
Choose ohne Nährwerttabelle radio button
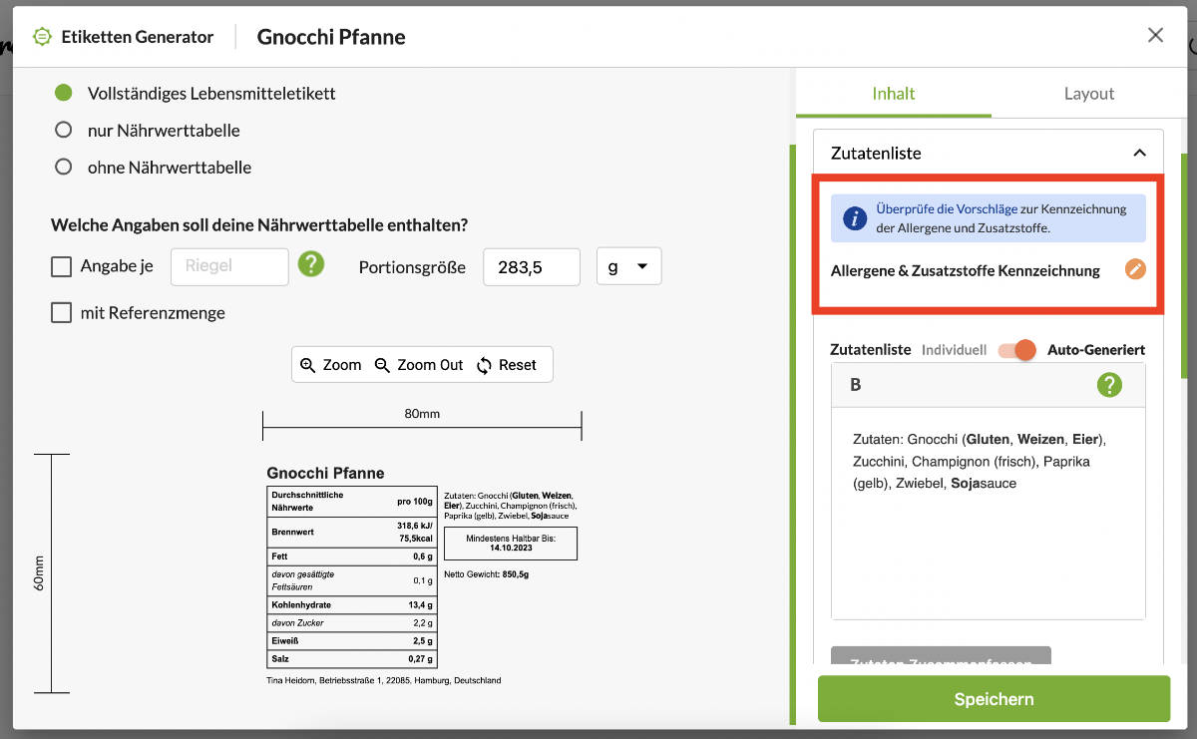64,167
